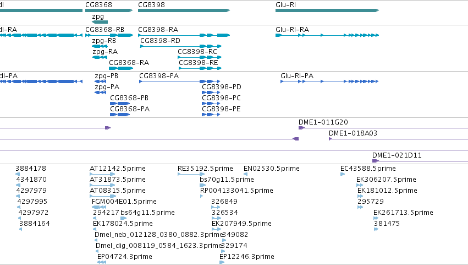The image size is (468, 265).
Task: Select the DME1-021D11 clone
Action: (x=420, y=161)
